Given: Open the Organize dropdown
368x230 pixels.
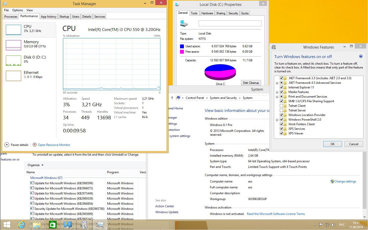Looking at the screenshot, I should pyautogui.click(x=35, y=165).
